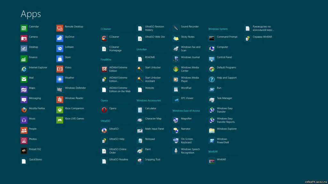The image size is (328, 184).
Task: Click the WordPad label
Action: [x=186, y=88]
